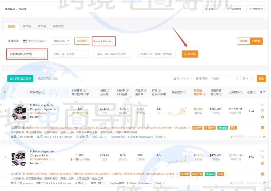
Task: Tick the checkbox for product 2 row
Action: (4, 178)
